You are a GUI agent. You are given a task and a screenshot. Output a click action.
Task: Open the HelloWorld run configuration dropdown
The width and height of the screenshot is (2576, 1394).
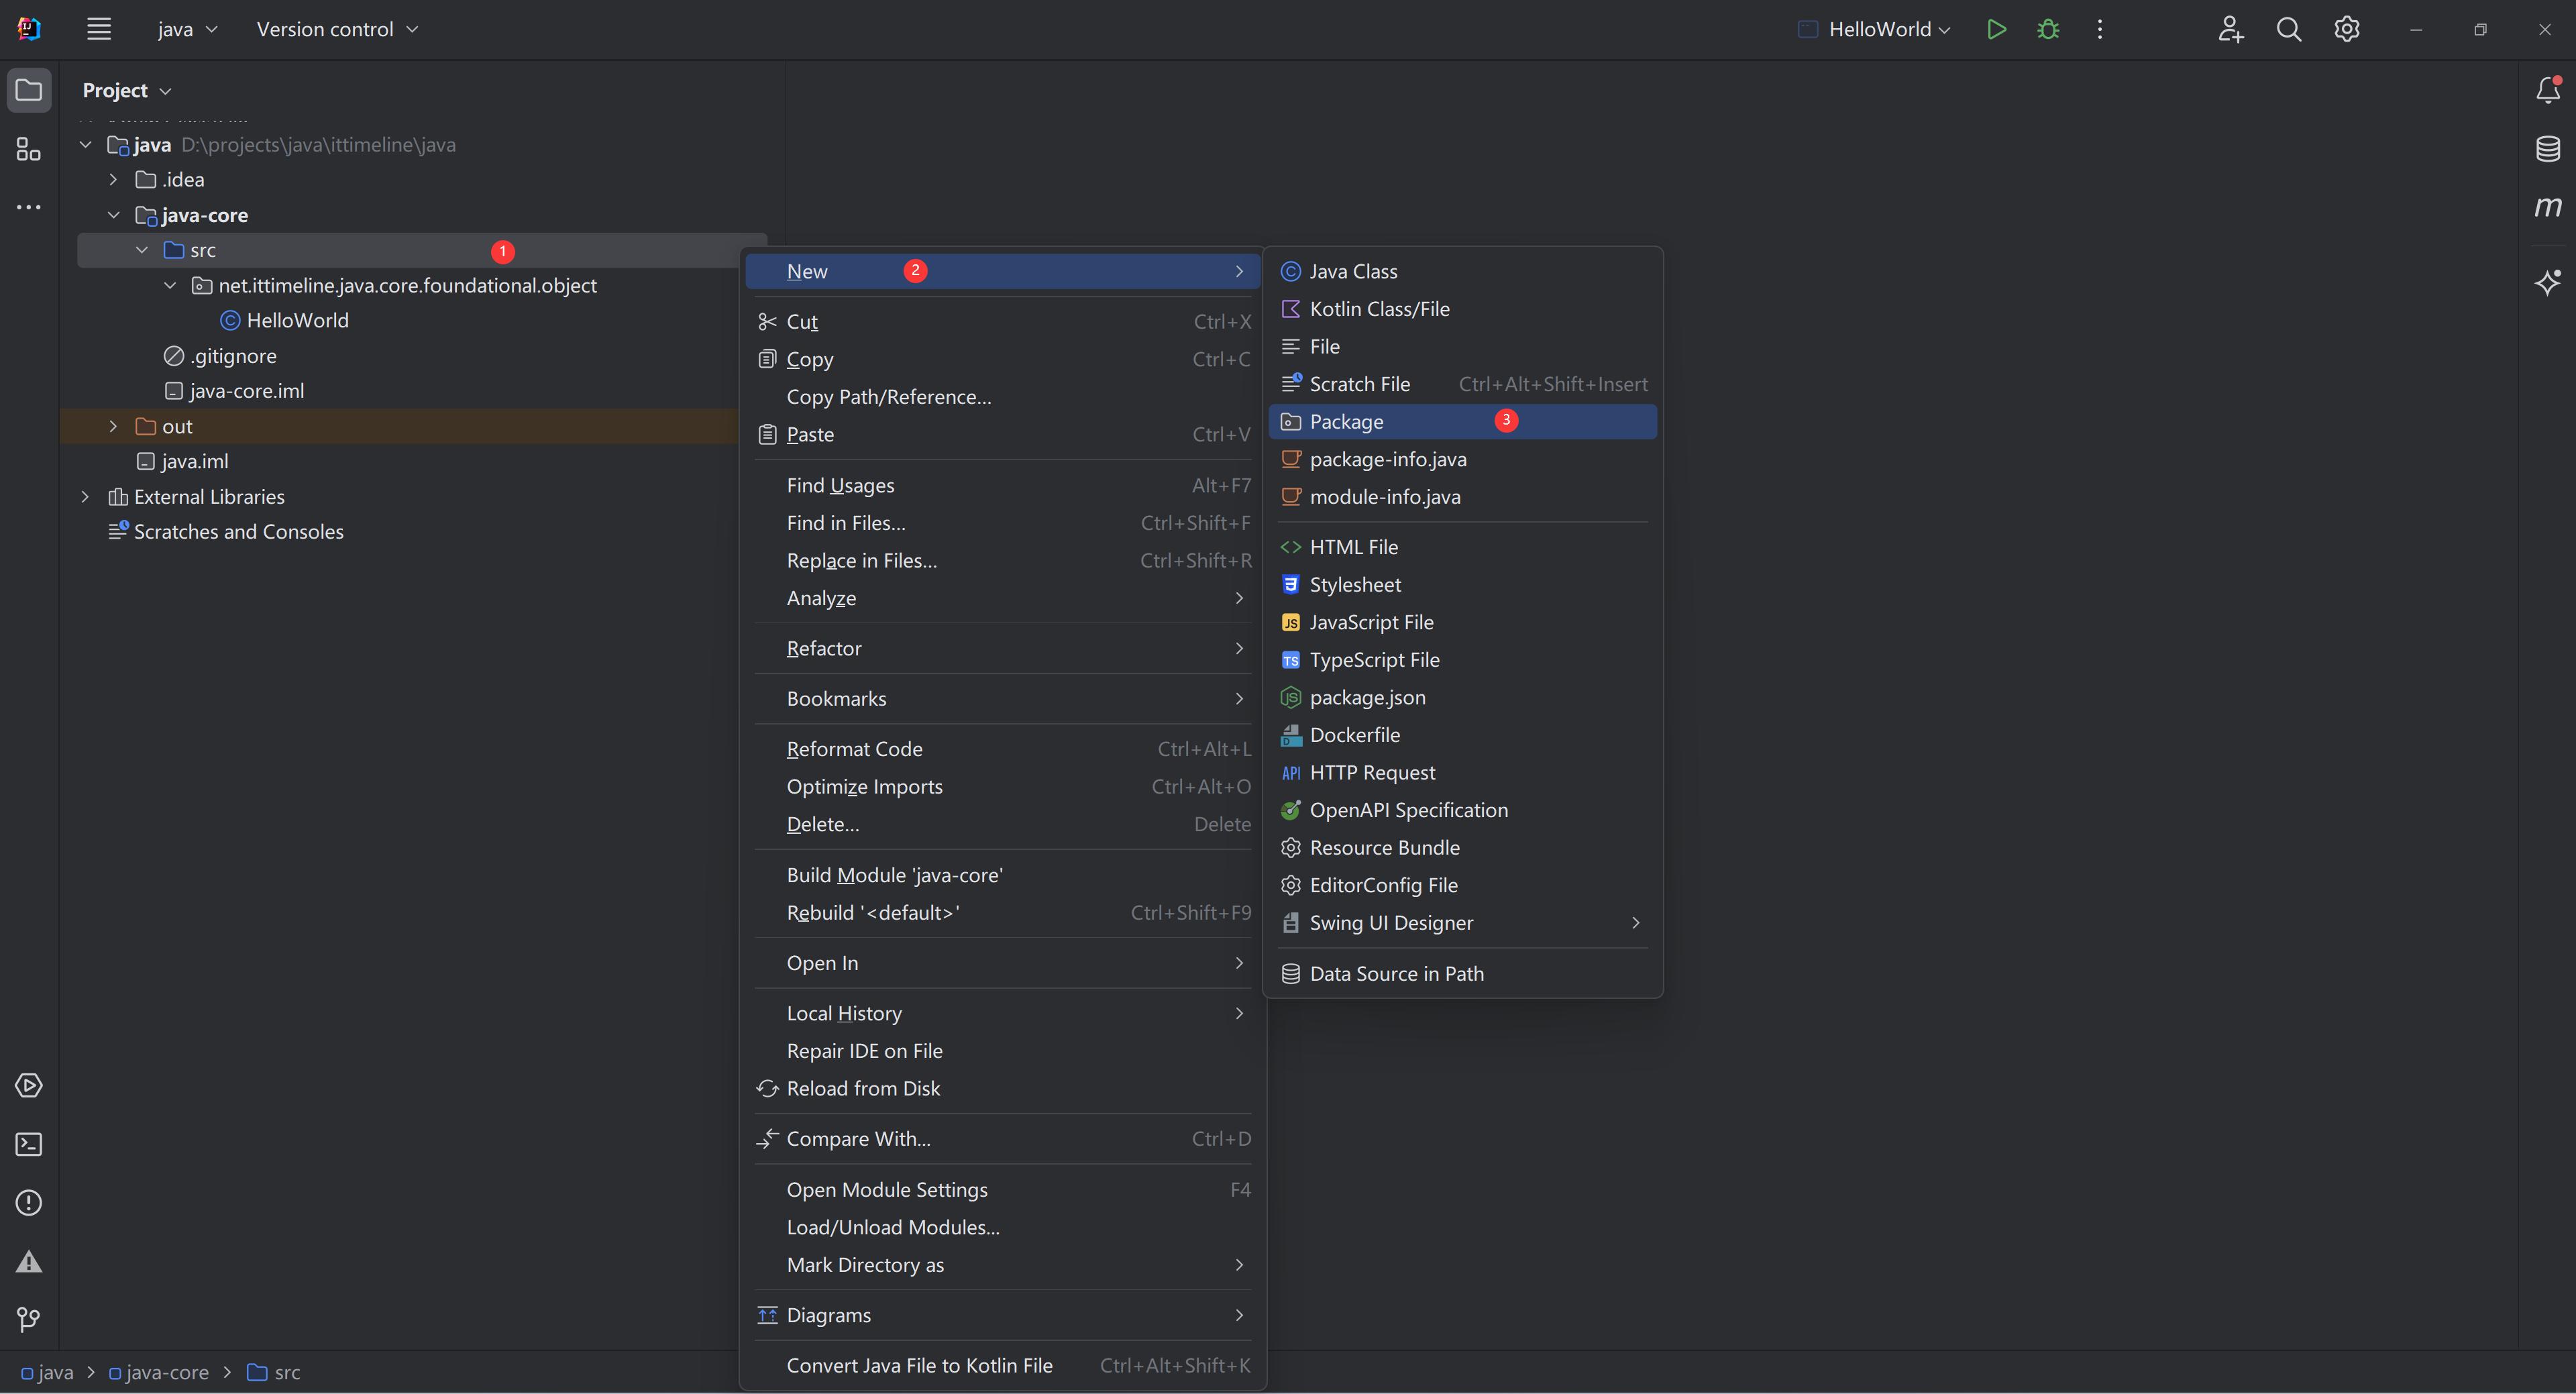[x=1874, y=29]
